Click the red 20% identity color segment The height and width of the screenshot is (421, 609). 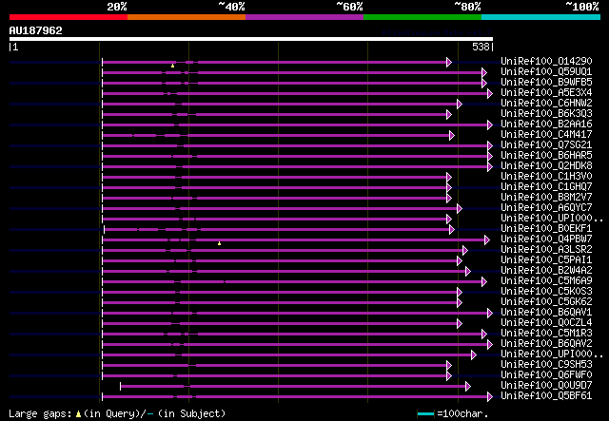coord(69,17)
